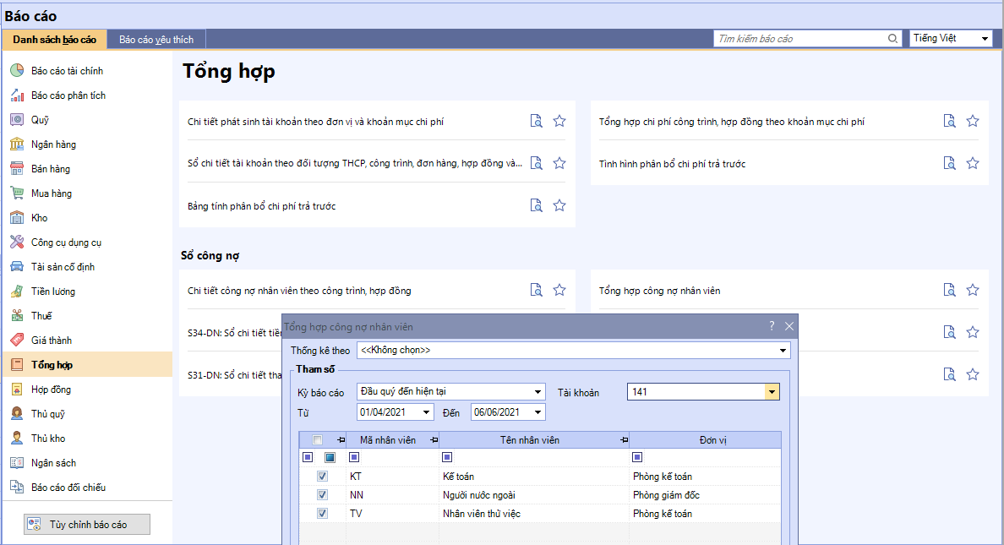The width and height of the screenshot is (1004, 545).
Task: Pin the Mã nhân viên column
Action: 434,440
